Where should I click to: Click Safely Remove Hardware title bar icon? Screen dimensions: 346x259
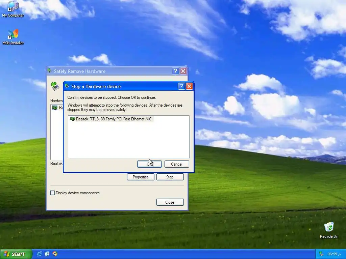(x=50, y=71)
